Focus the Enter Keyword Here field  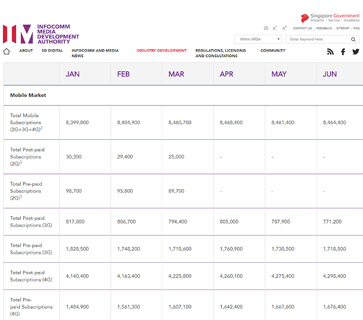[x=318, y=39]
